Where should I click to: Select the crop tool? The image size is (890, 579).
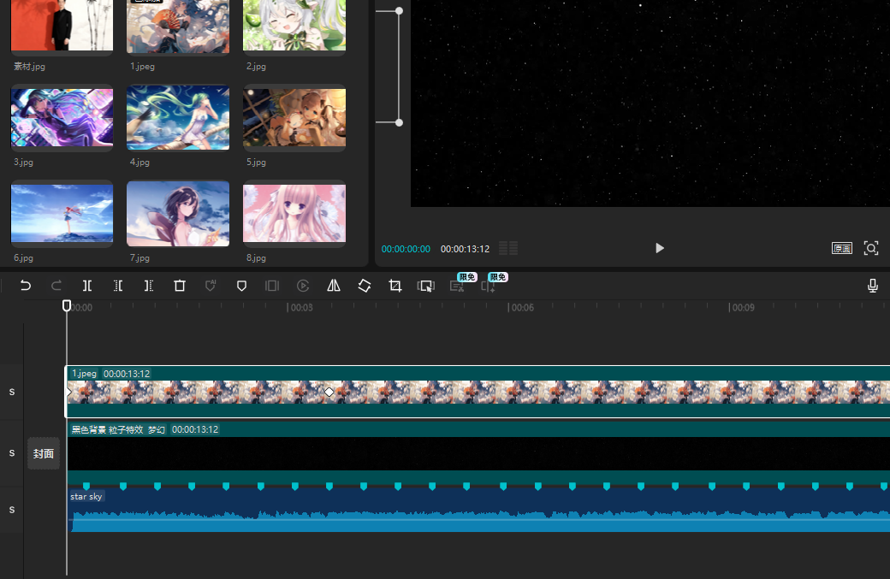395,286
